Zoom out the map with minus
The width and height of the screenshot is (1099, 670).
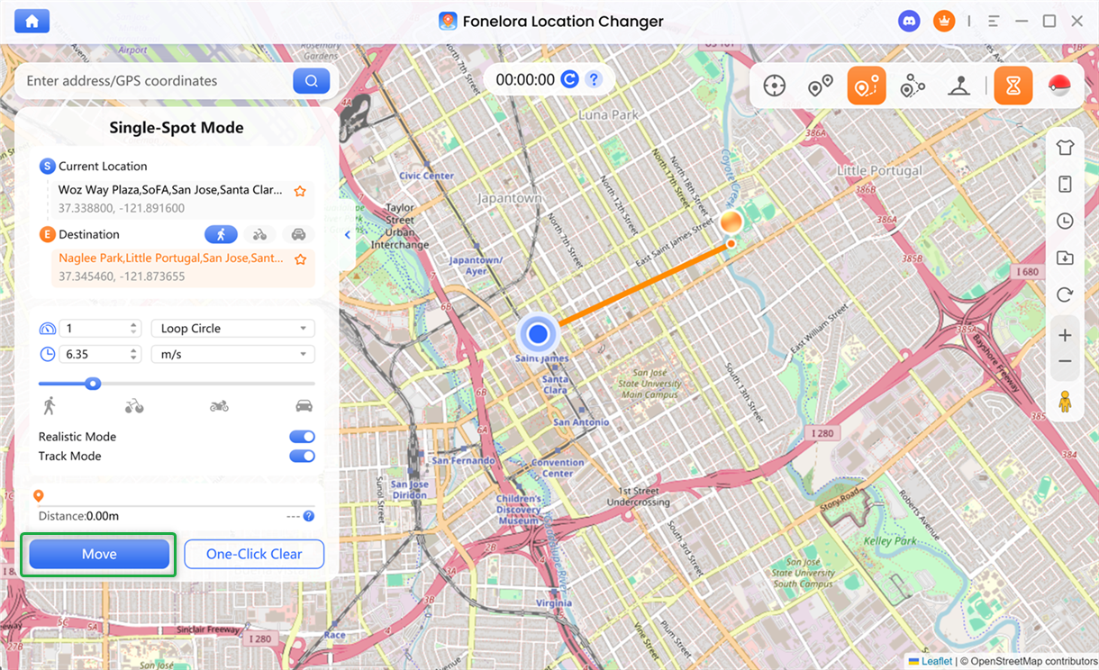point(1065,361)
